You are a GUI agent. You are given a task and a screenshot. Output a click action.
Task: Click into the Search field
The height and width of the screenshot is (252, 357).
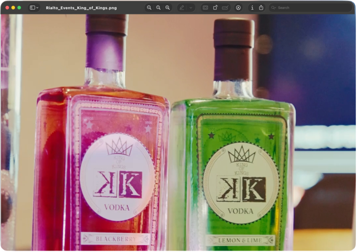(x=312, y=8)
